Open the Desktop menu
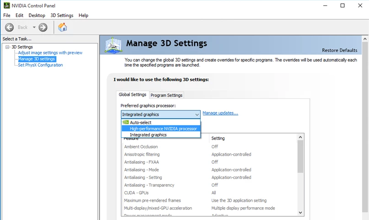Image resolution: width=369 pixels, height=220 pixels. click(37, 15)
